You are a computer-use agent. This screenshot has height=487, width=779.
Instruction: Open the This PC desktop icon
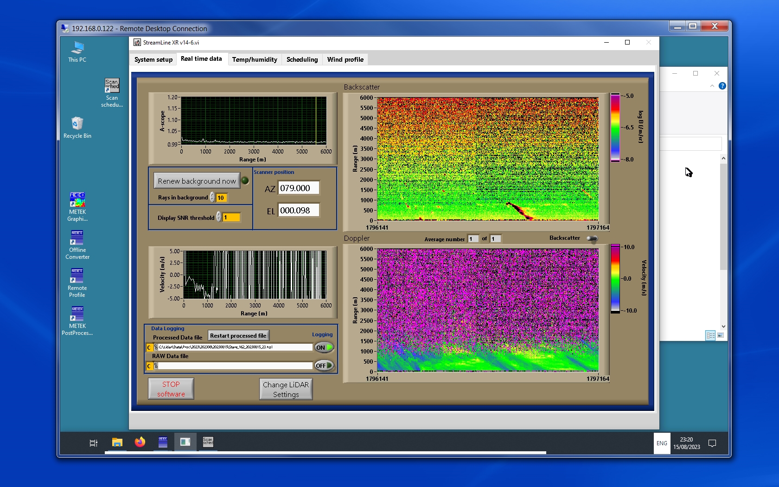click(77, 48)
